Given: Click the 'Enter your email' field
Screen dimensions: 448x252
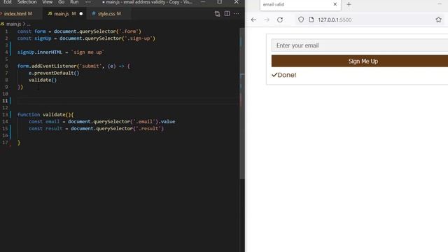Looking at the screenshot, I should tap(360, 45).
